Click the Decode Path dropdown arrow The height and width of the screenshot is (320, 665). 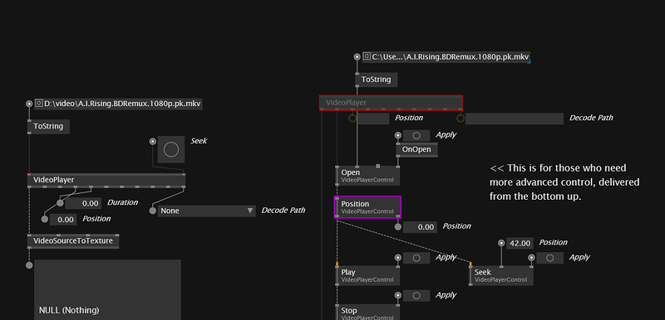tap(250, 211)
